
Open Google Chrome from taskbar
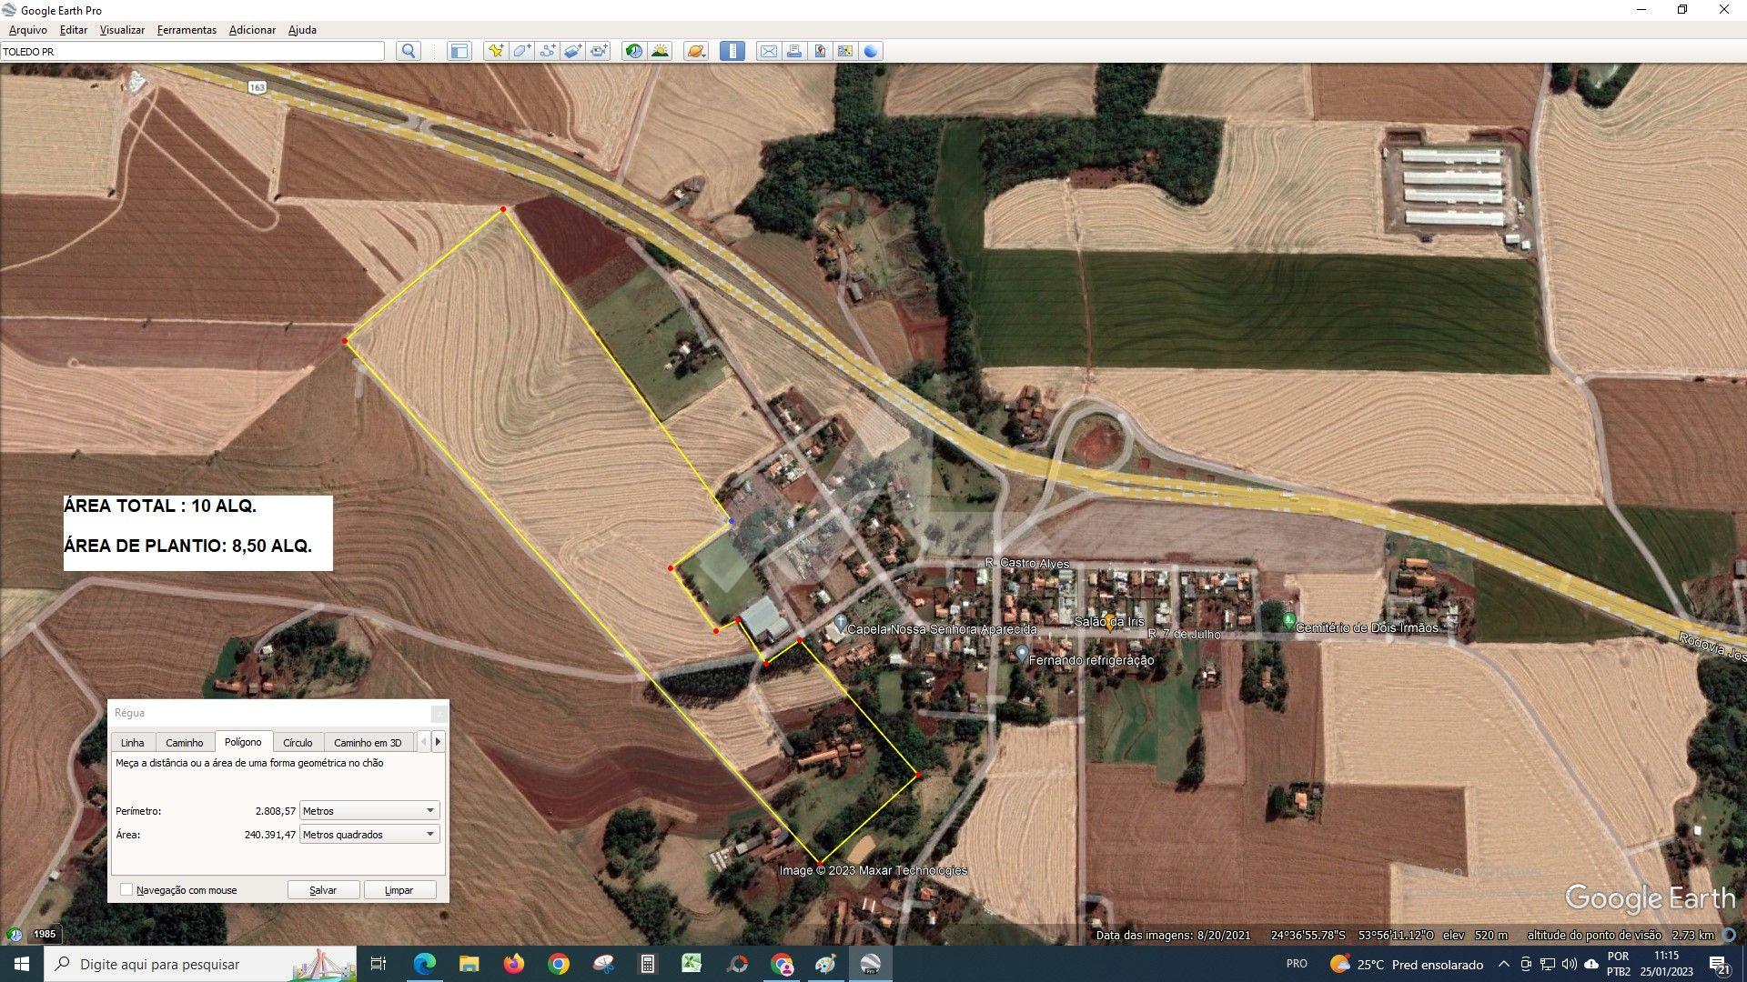tap(559, 964)
